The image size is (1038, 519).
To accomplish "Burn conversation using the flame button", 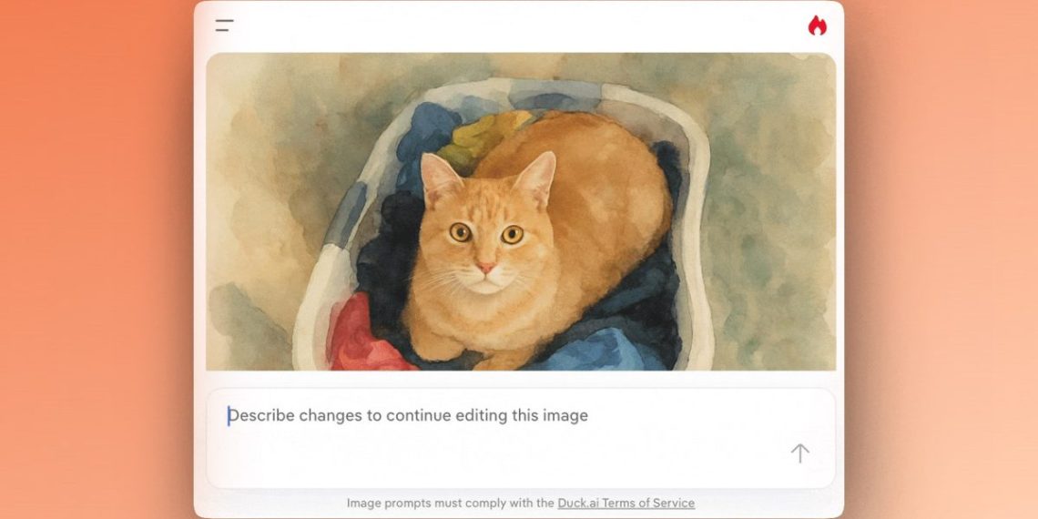I will [817, 25].
